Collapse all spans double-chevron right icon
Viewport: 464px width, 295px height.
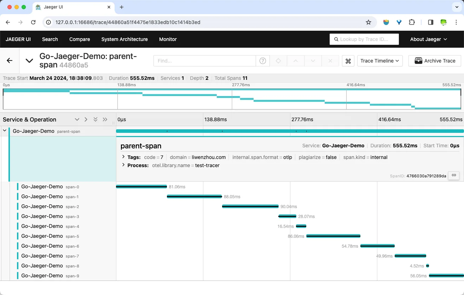pos(105,119)
